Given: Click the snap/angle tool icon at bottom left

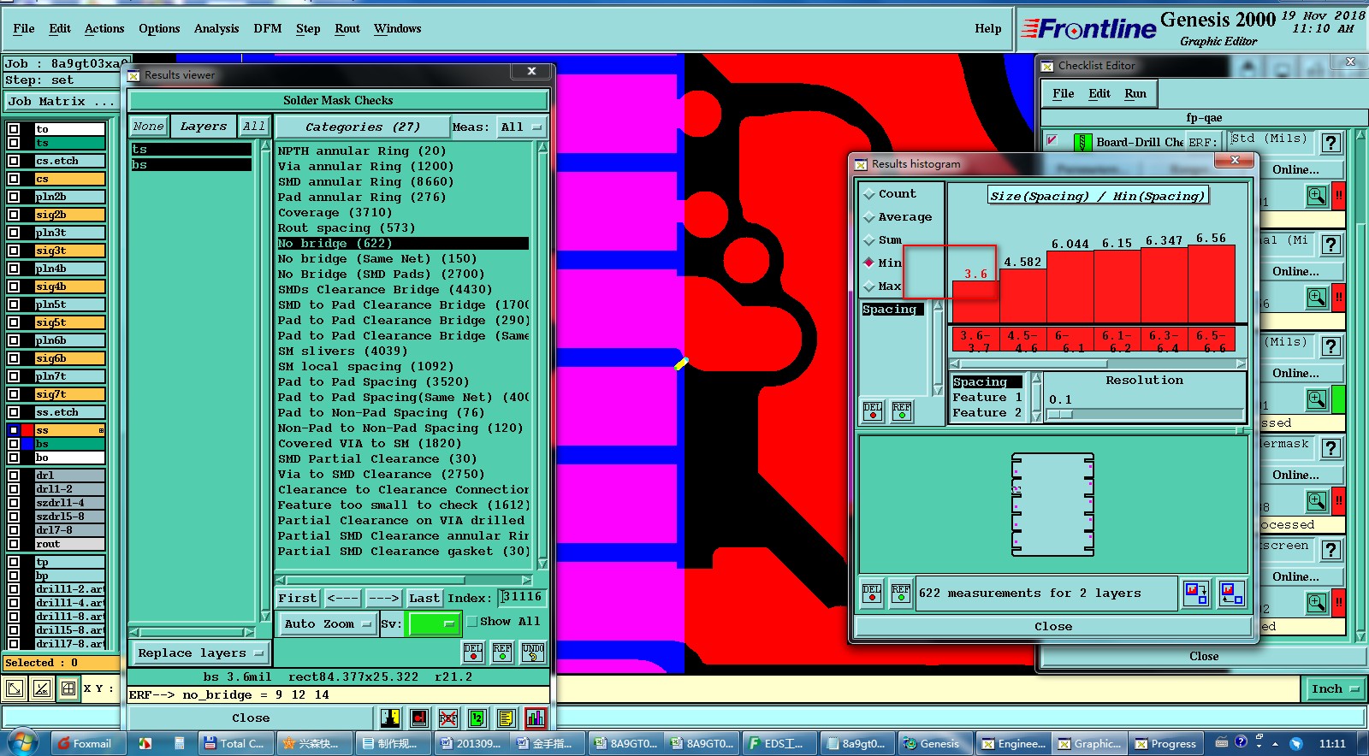Looking at the screenshot, I should [x=42, y=688].
